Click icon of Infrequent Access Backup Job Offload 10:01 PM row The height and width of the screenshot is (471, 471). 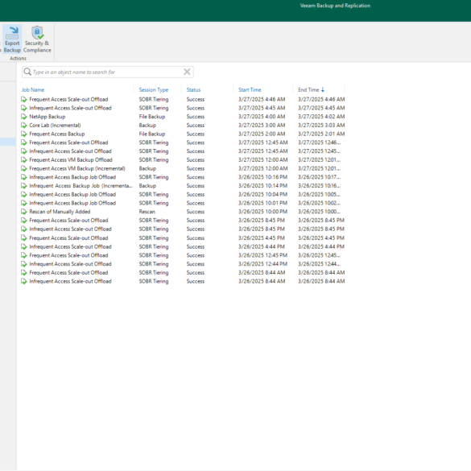[x=24, y=204]
